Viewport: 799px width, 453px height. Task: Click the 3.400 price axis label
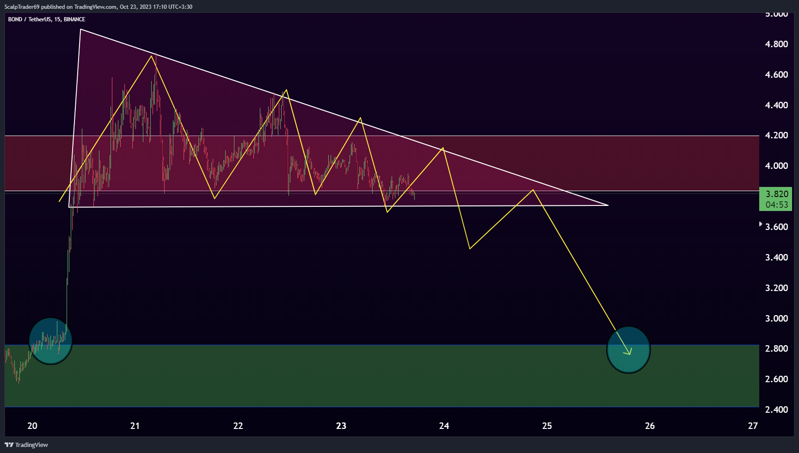[x=776, y=257]
